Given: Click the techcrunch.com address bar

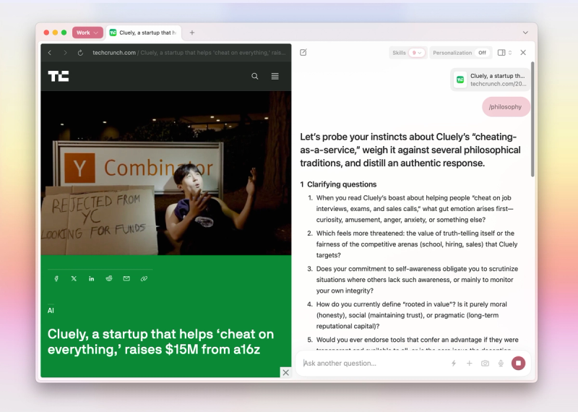Looking at the screenshot, I should click(189, 53).
